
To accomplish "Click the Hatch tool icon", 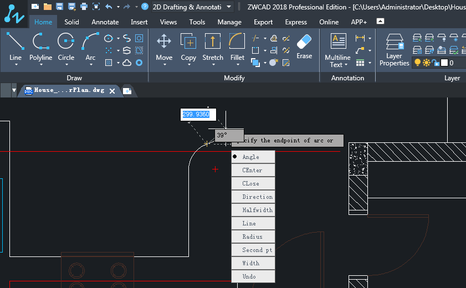I will pyautogui.click(x=109, y=63).
